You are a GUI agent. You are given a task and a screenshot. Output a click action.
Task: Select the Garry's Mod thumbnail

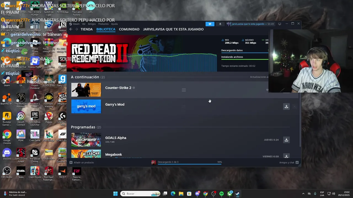click(x=86, y=106)
